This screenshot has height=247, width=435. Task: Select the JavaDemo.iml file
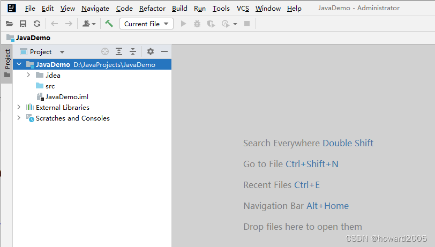63,97
